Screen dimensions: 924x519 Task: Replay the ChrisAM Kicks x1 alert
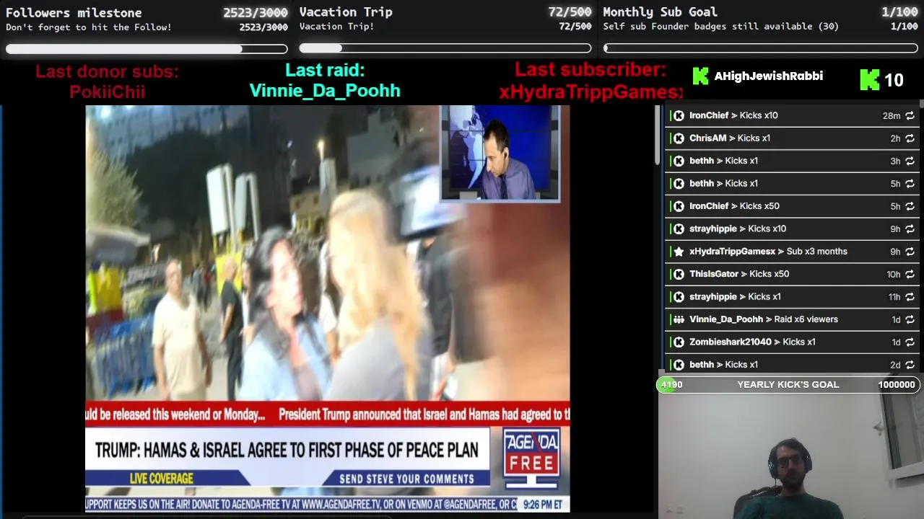pos(910,138)
